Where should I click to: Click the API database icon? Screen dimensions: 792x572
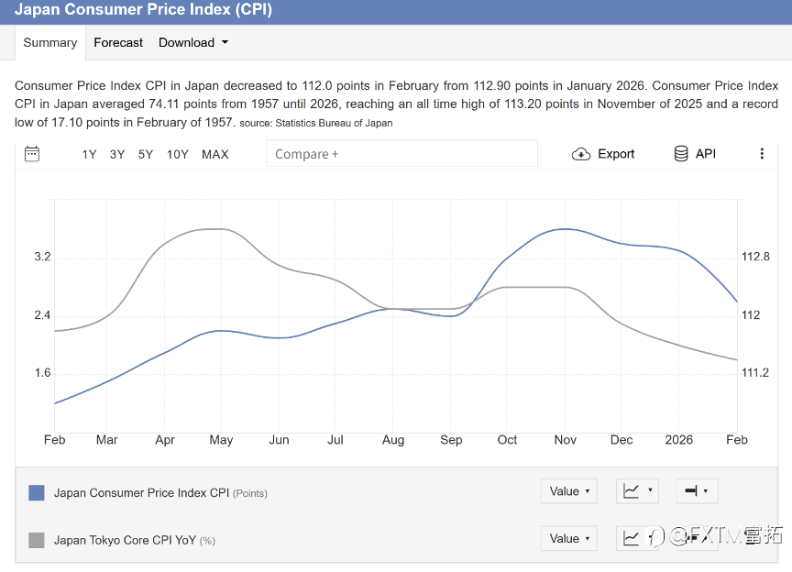tap(681, 154)
